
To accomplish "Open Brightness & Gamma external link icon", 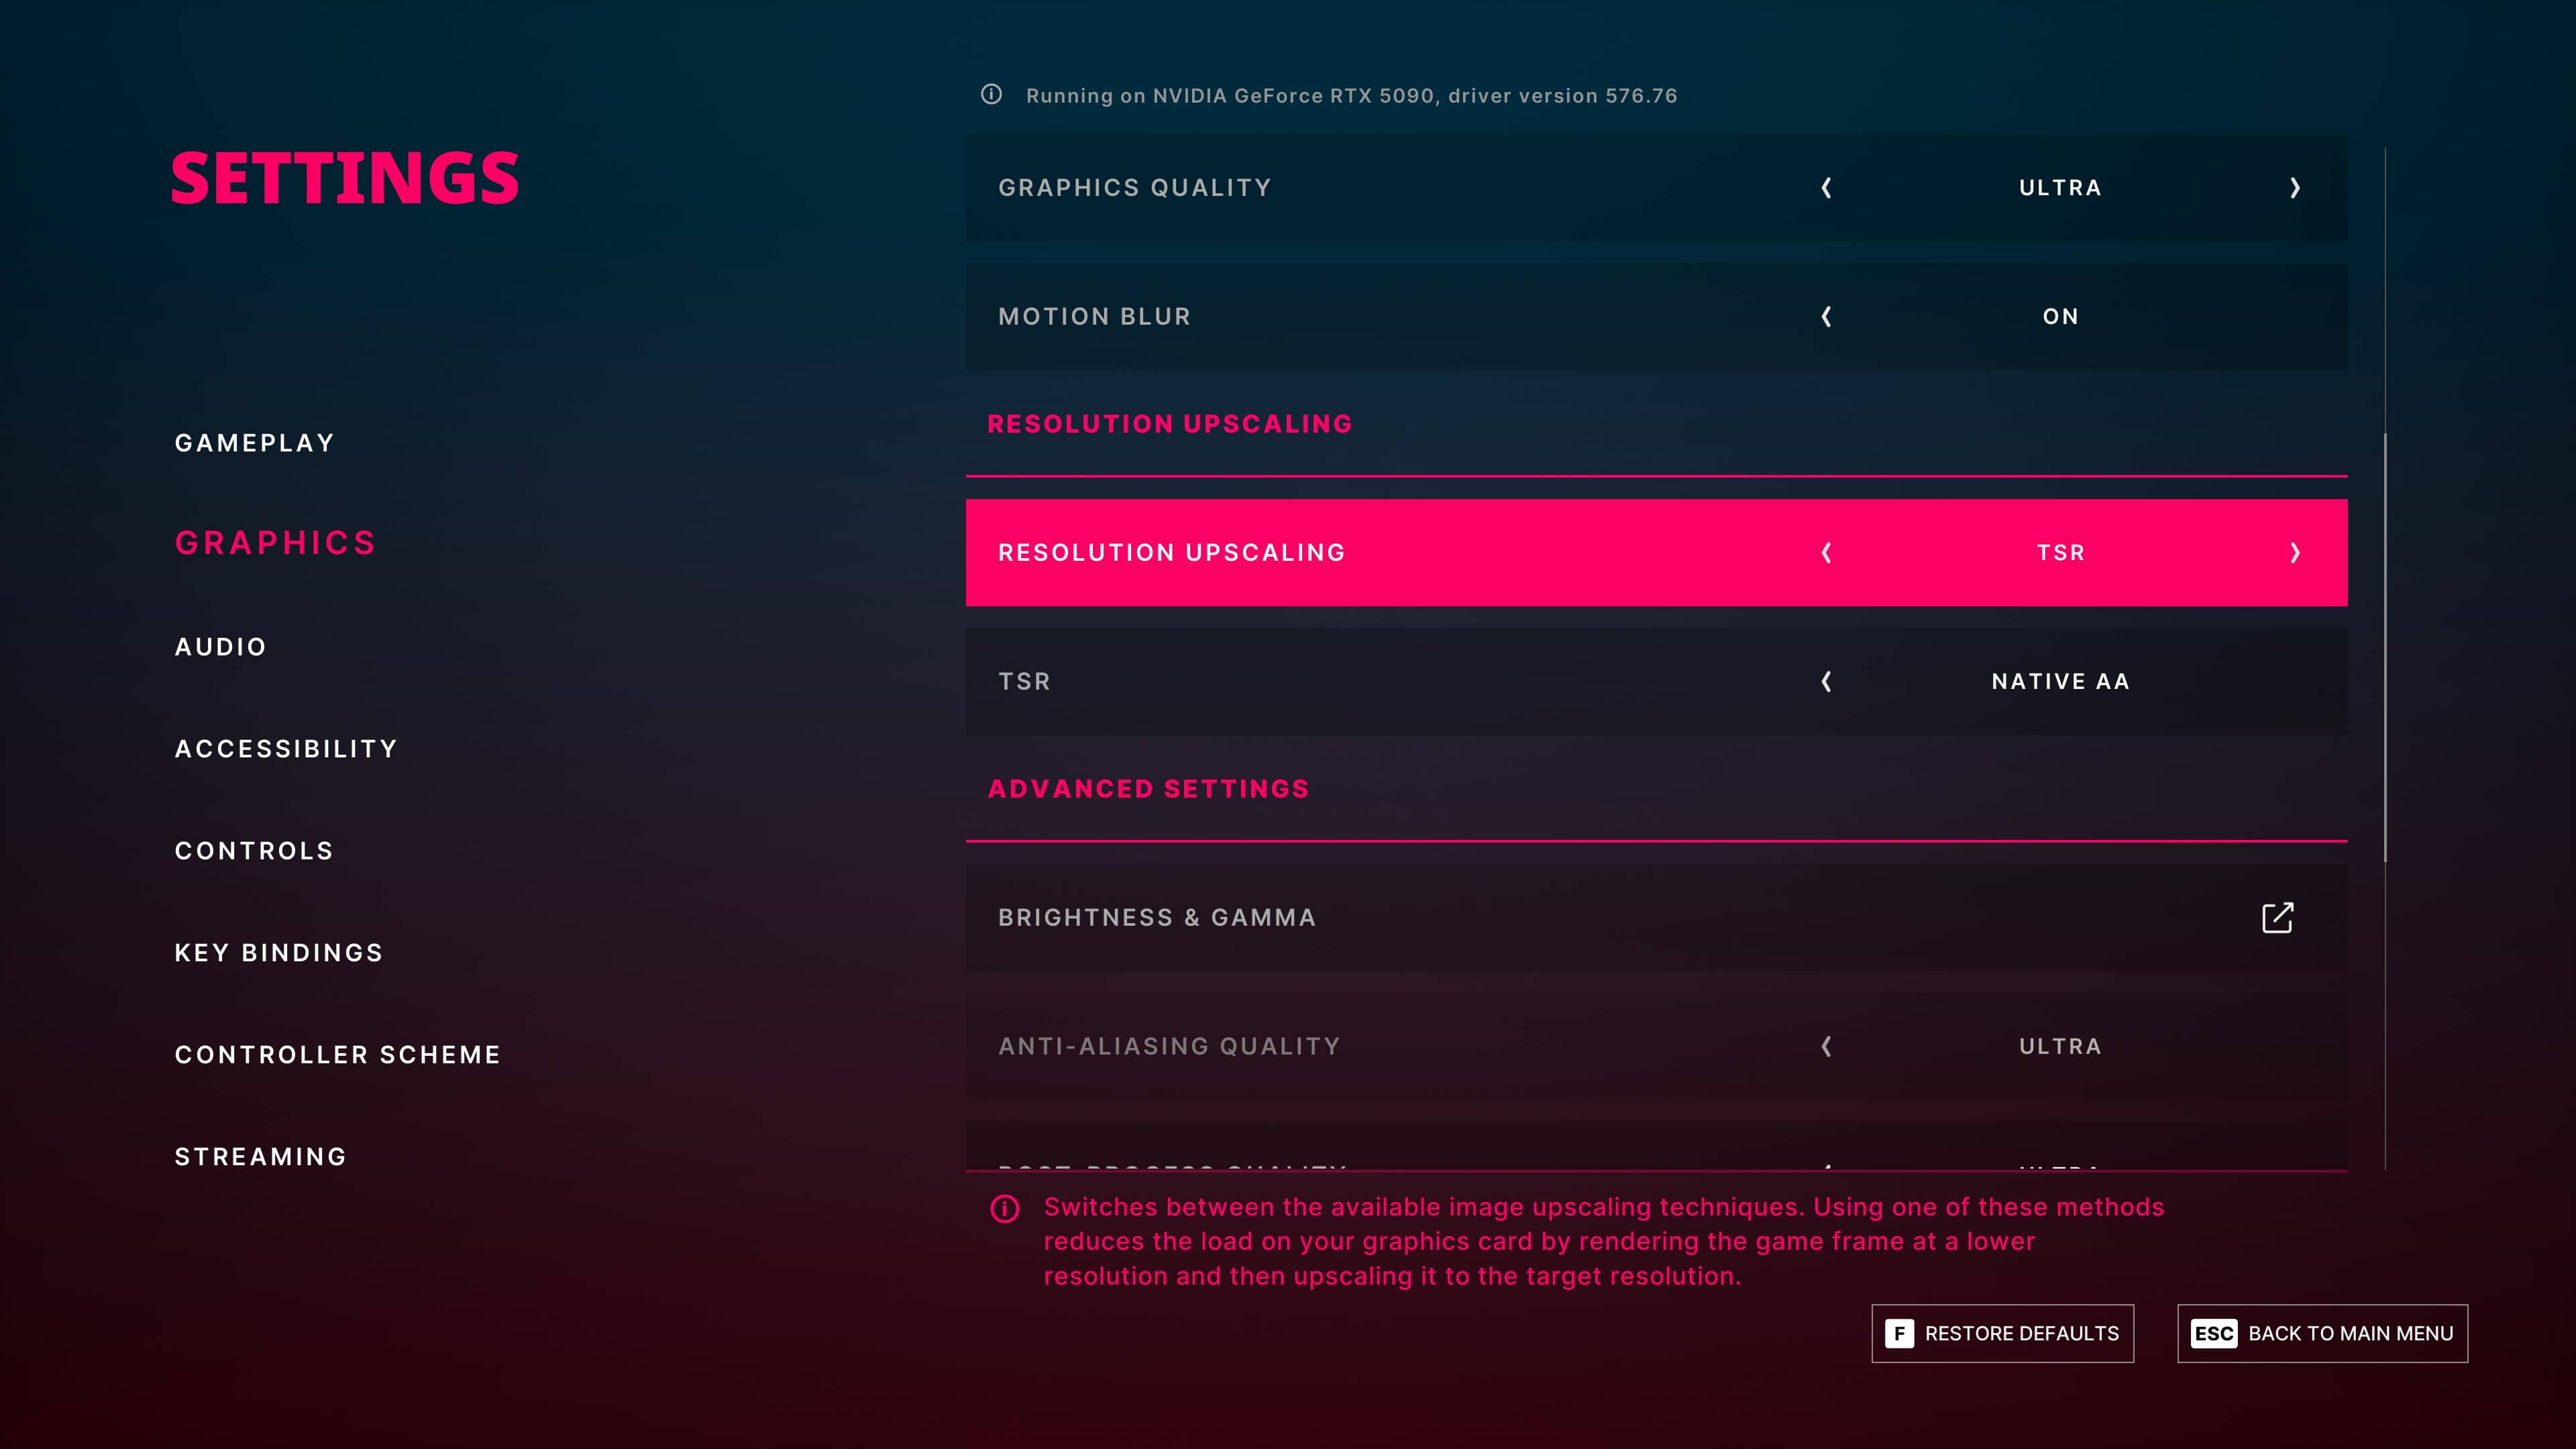I will [x=2277, y=917].
